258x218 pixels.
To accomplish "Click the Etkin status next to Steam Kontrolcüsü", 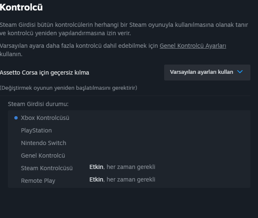I will click(x=96, y=167).
